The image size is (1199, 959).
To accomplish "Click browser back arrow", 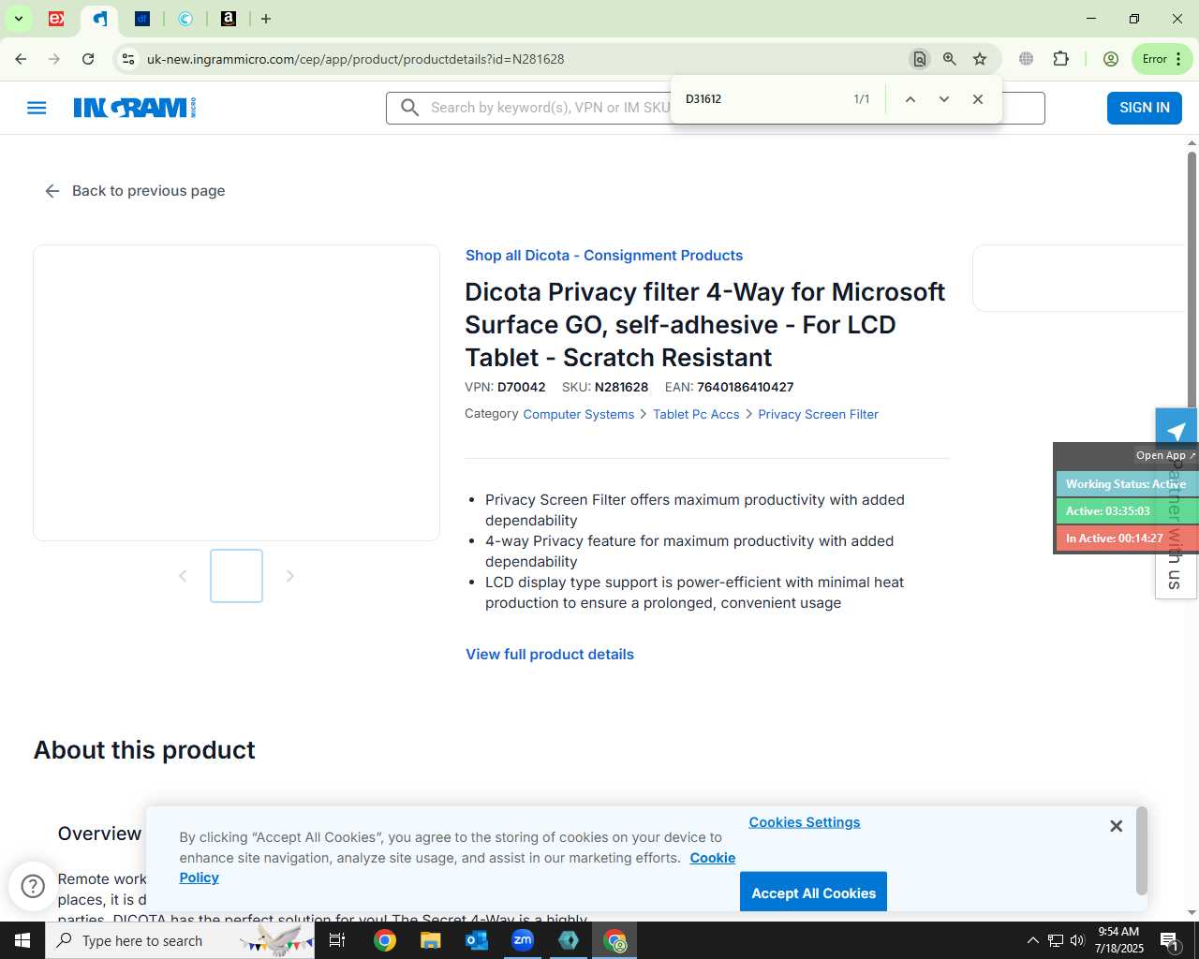I will tap(21, 59).
